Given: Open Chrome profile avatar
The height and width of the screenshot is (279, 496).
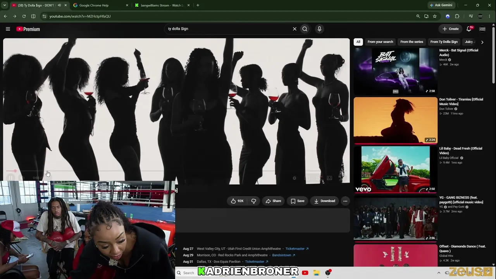Looking at the screenshot, I should (480, 16).
